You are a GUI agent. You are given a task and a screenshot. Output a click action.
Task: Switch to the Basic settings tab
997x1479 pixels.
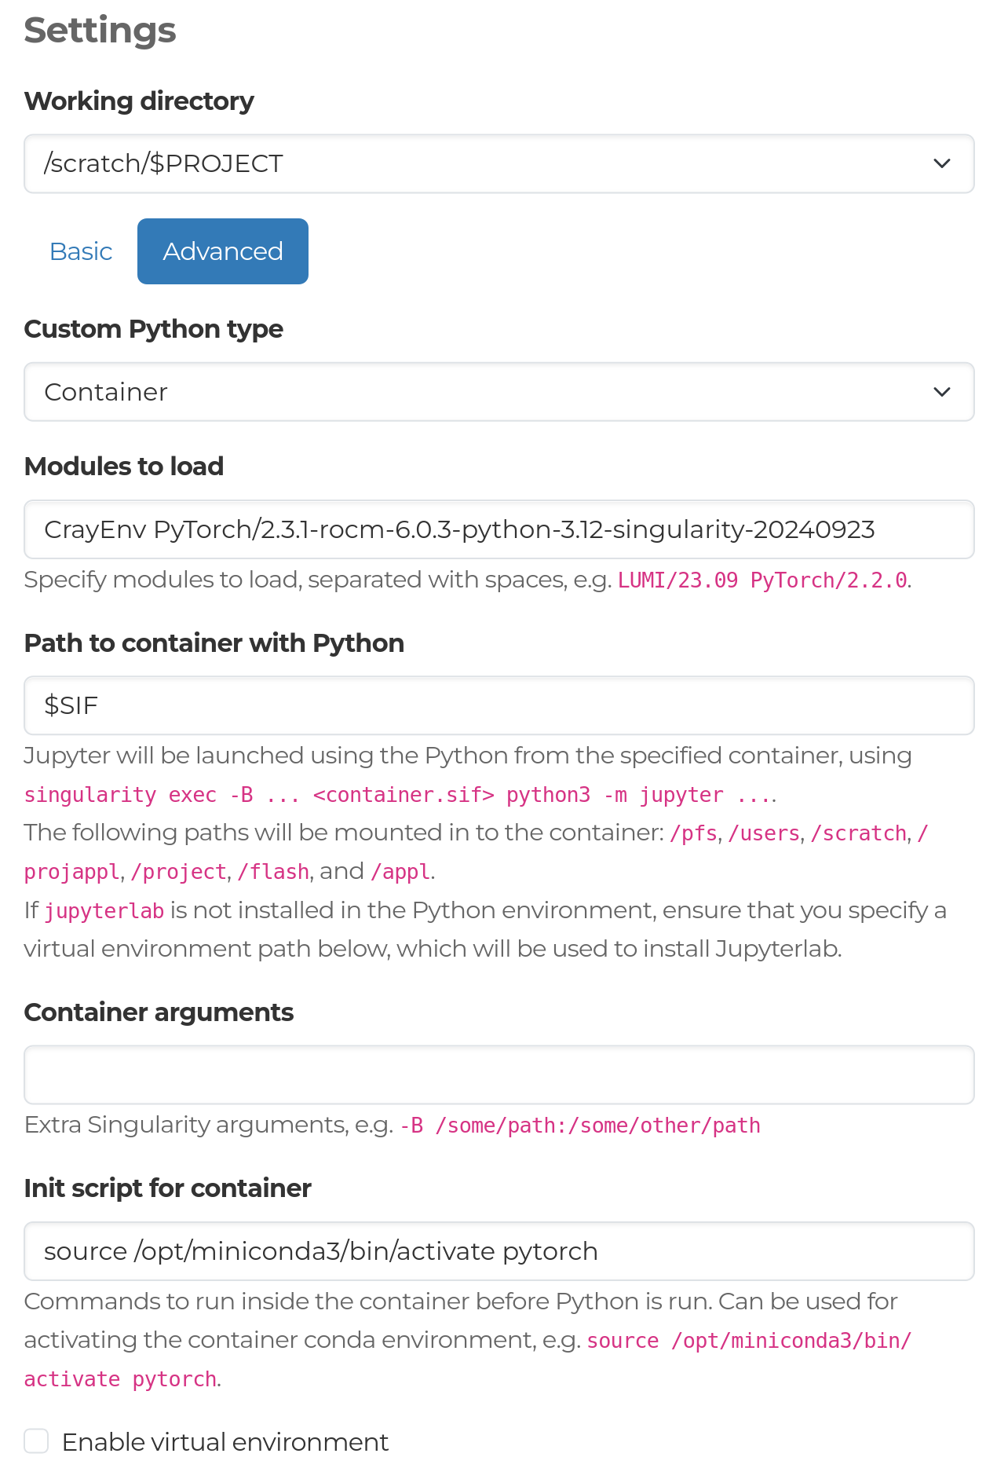pyautogui.click(x=81, y=251)
